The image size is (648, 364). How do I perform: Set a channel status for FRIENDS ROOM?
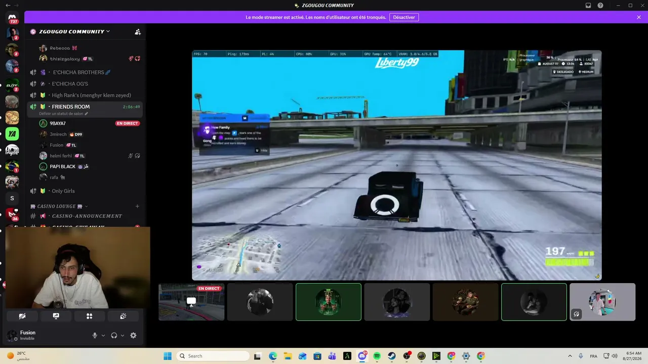point(63,114)
